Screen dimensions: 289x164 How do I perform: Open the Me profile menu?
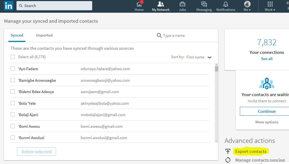coord(247,6)
